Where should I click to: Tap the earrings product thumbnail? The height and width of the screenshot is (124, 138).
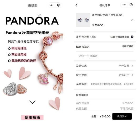pyautogui.click(x=83, y=20)
